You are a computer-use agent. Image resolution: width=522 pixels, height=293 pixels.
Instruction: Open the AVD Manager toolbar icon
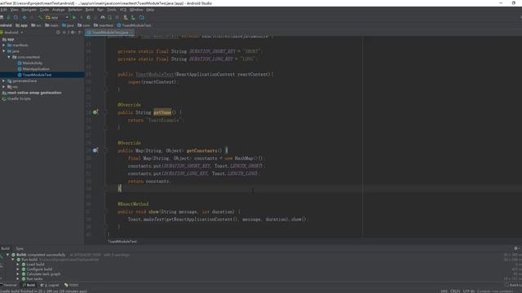click(126, 17)
